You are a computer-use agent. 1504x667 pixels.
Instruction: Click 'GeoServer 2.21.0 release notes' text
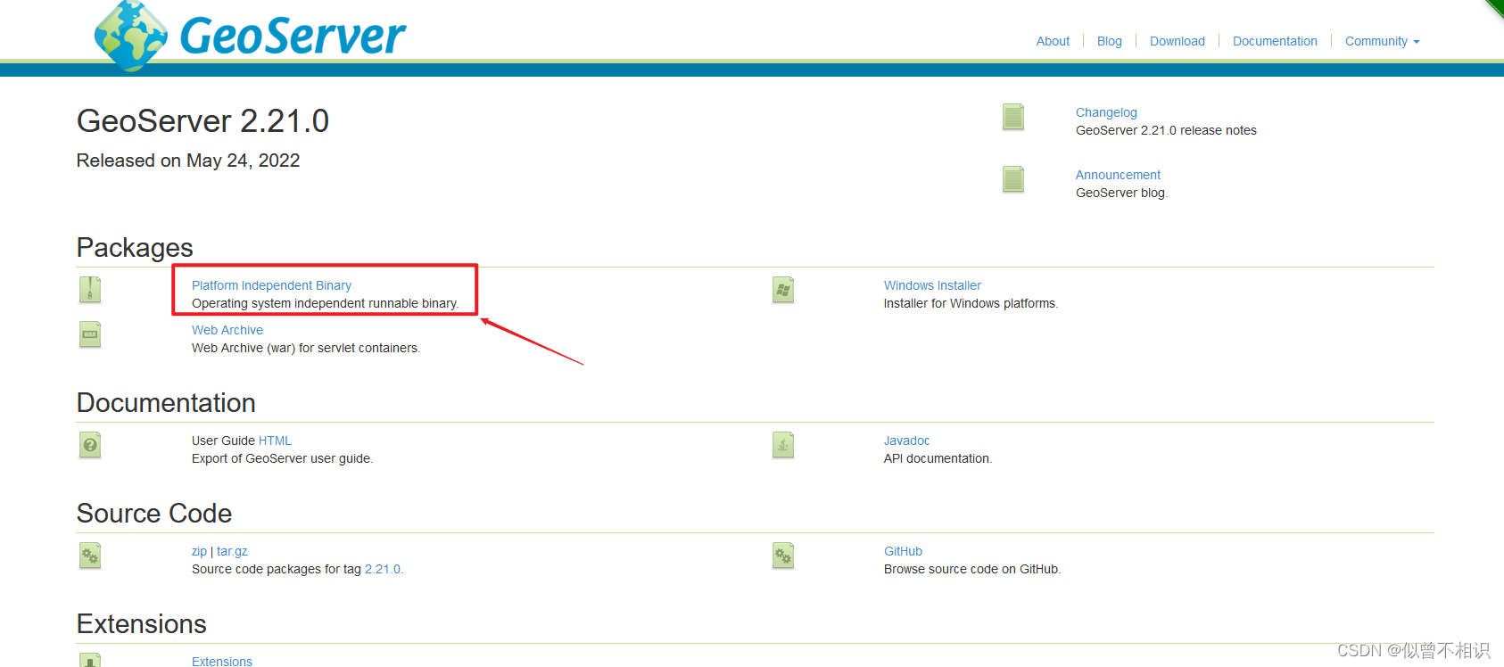[x=1166, y=130]
